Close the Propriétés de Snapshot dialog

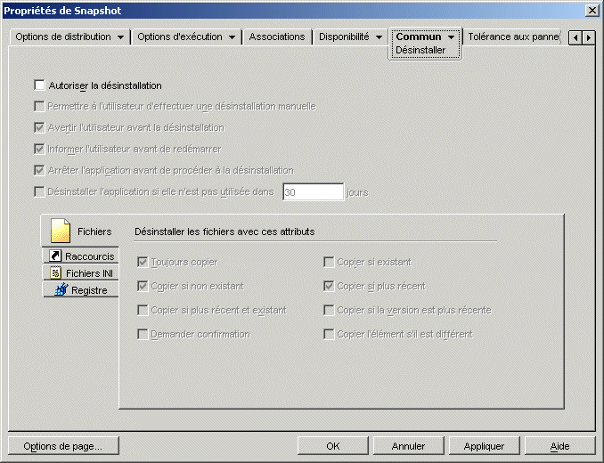tap(592, 11)
